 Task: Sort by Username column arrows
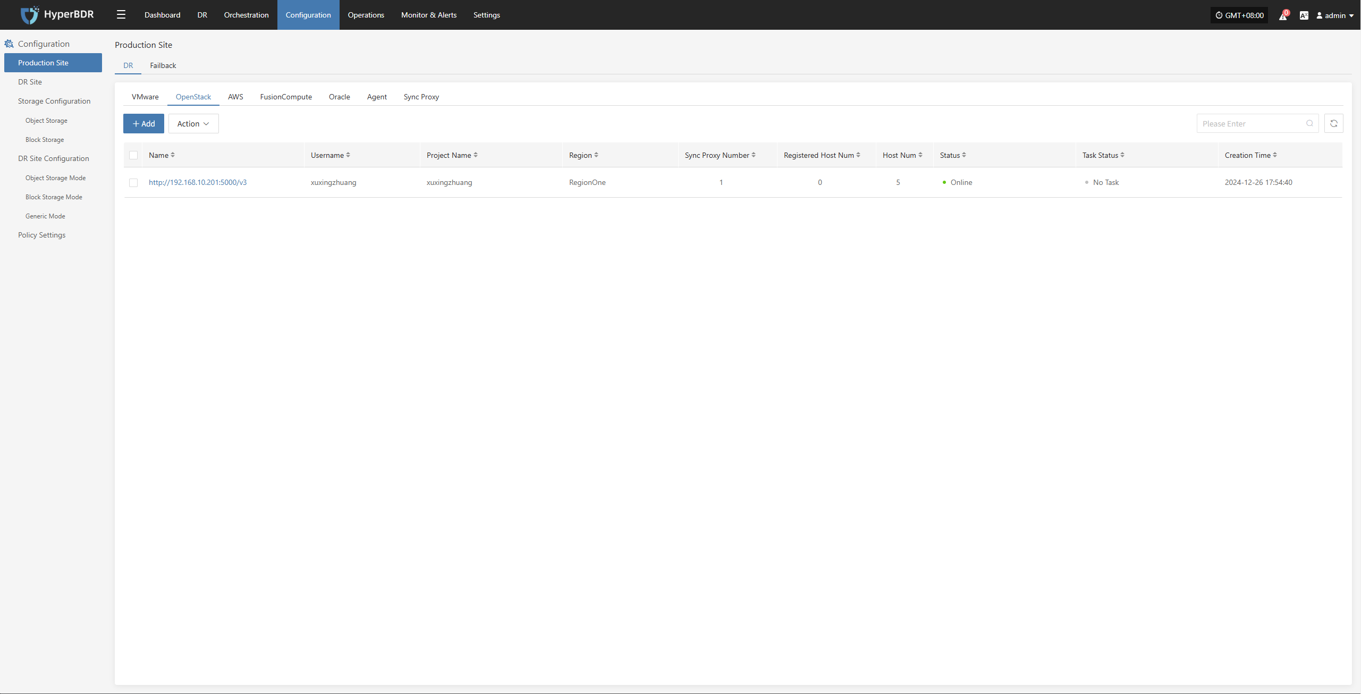tap(348, 155)
